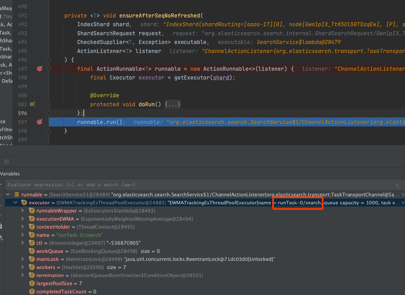This screenshot has height=295, width=405.
Task: Select the runnable variable row text
Action: point(205,194)
